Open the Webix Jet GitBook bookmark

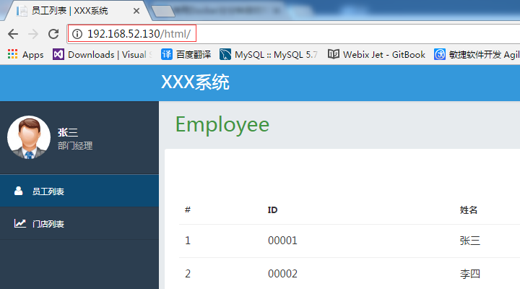tap(376, 54)
